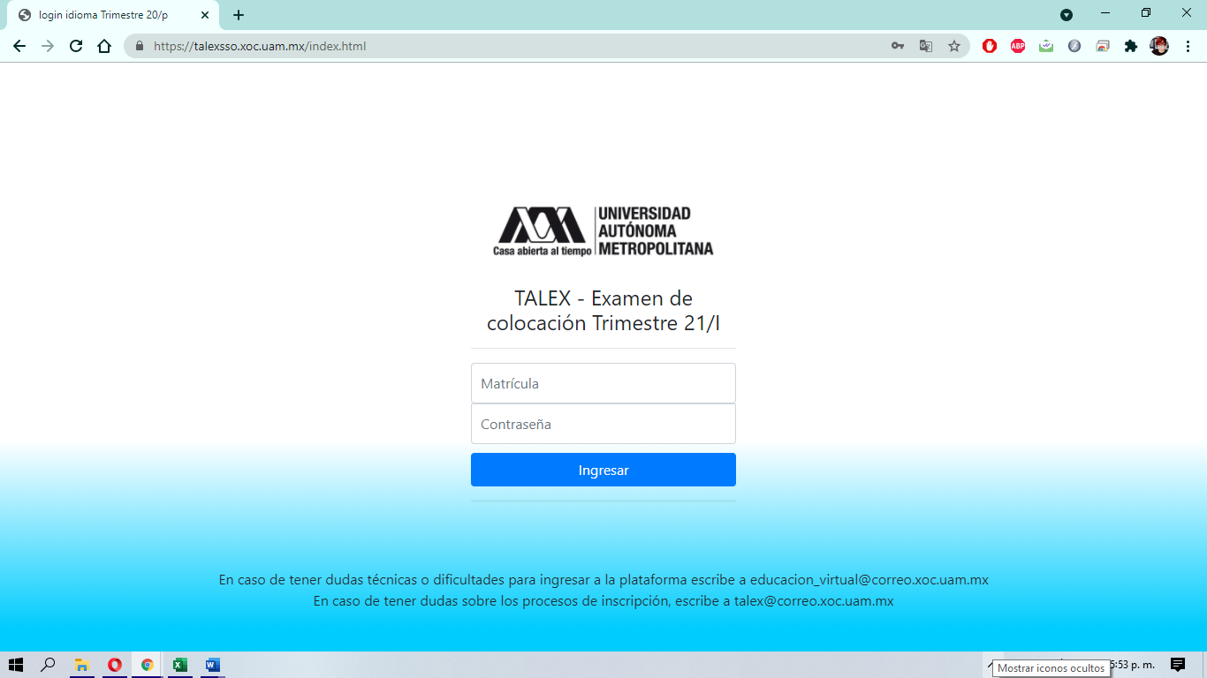1207x678 pixels.
Task: Open the saved passwords key icon
Action: click(x=898, y=46)
